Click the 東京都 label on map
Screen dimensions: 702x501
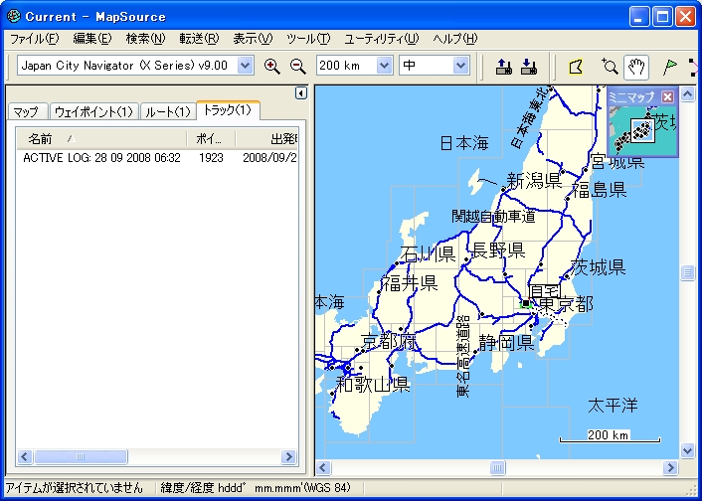coord(567,305)
